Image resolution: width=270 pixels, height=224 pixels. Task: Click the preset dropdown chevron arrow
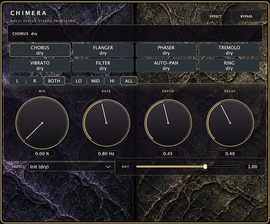(x=108, y=167)
